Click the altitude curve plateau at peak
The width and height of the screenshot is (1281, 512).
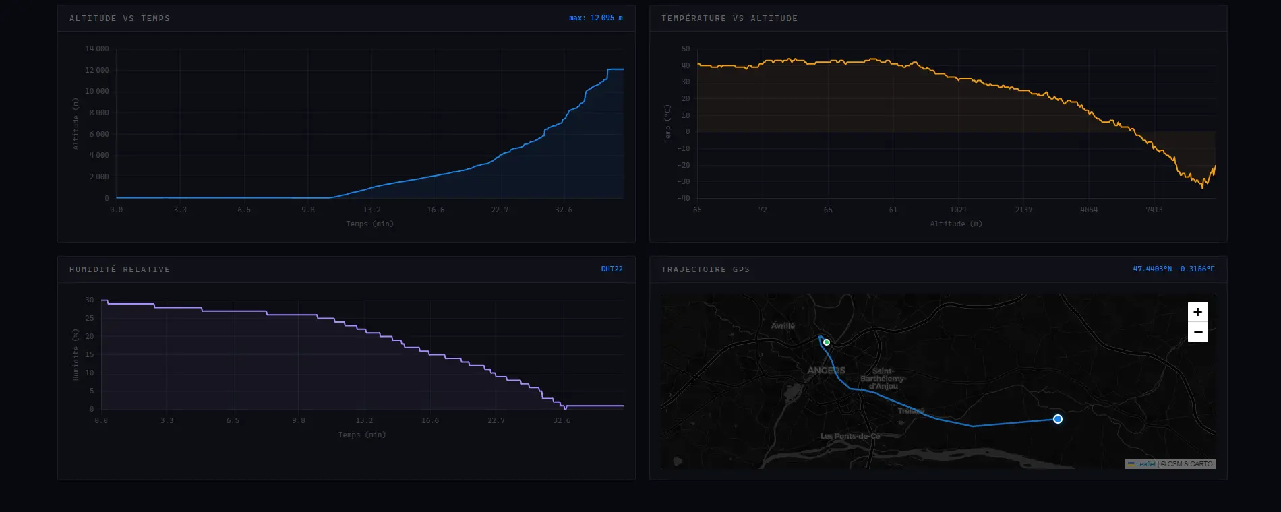[x=616, y=69]
